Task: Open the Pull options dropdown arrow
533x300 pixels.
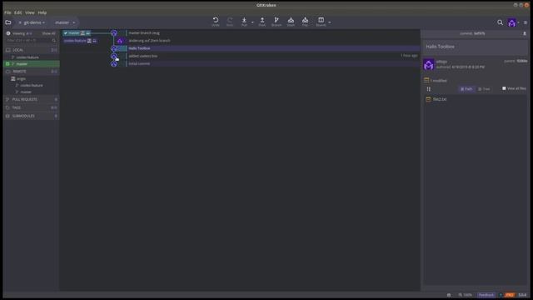Action: 252,22
